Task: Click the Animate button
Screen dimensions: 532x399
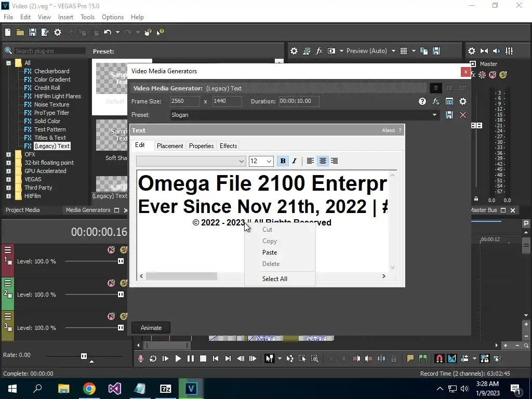Action: pos(151,328)
